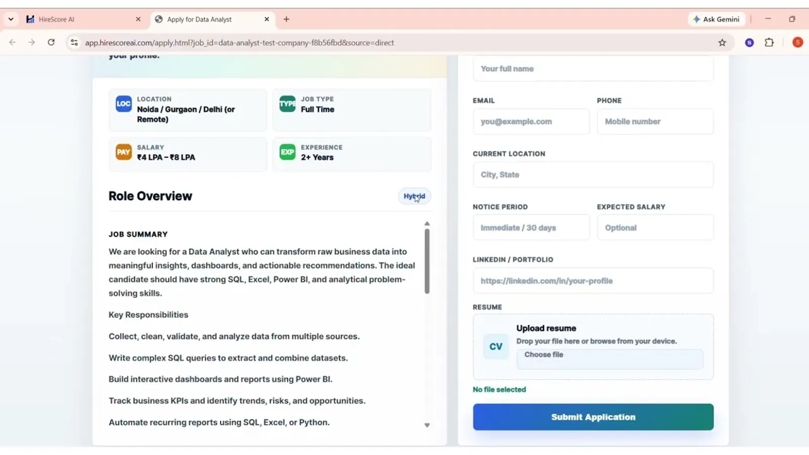Click the 'Role Overview' heading
The image size is (809, 455).
click(x=150, y=196)
